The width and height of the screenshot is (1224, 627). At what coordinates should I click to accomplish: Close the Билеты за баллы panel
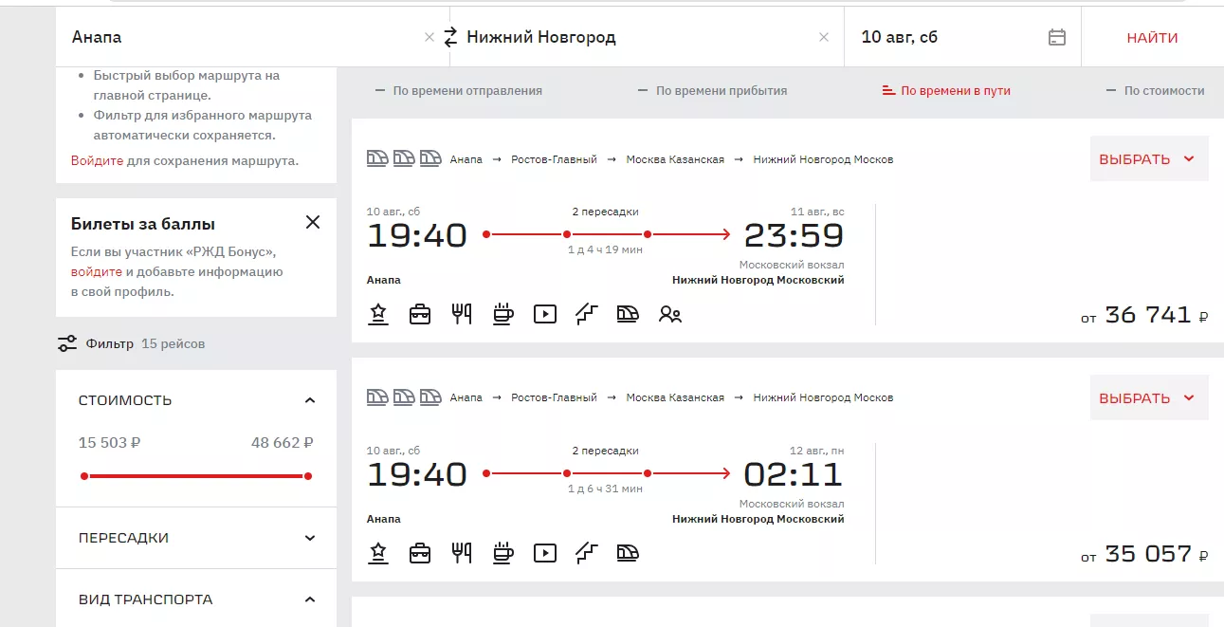tap(313, 223)
